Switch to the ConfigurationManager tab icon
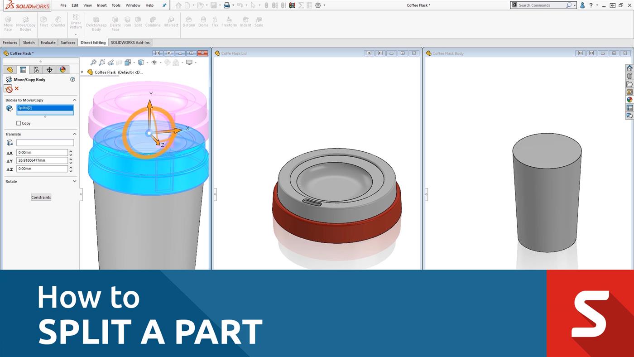The width and height of the screenshot is (634, 357). tap(36, 70)
